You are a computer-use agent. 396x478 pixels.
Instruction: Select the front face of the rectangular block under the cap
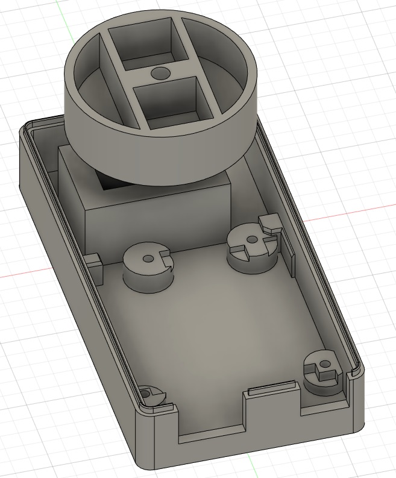click(159, 225)
